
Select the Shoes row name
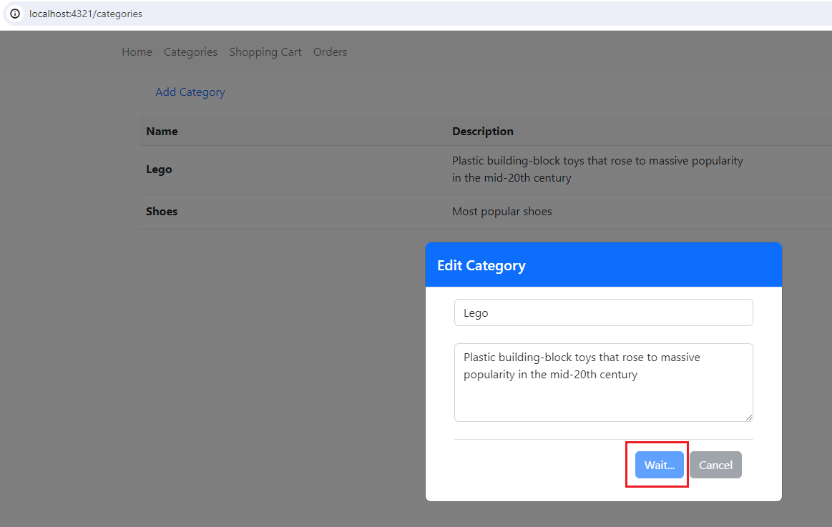click(x=162, y=212)
